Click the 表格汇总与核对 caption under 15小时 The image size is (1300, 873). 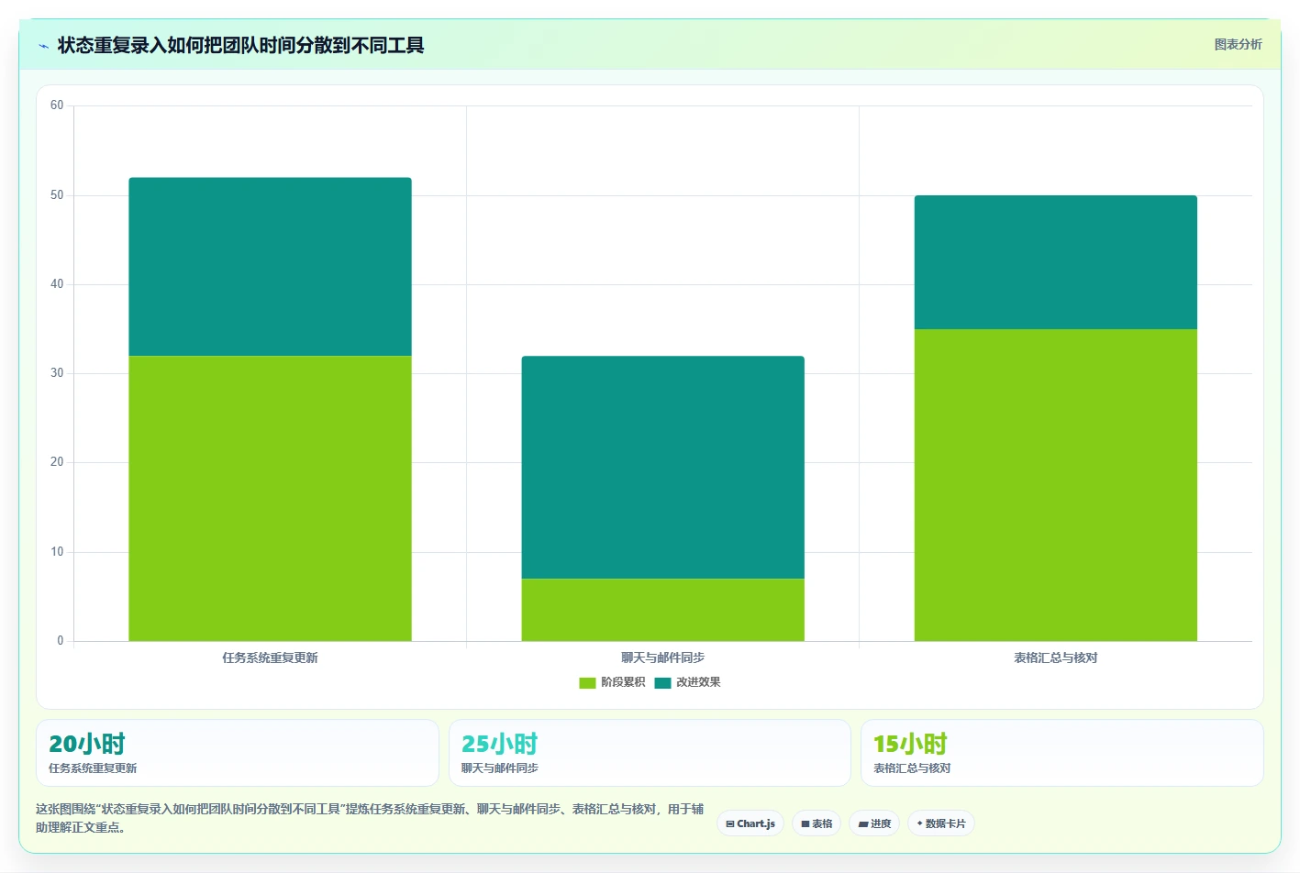point(912,768)
